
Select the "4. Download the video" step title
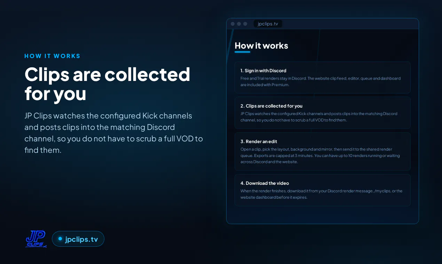(x=265, y=183)
